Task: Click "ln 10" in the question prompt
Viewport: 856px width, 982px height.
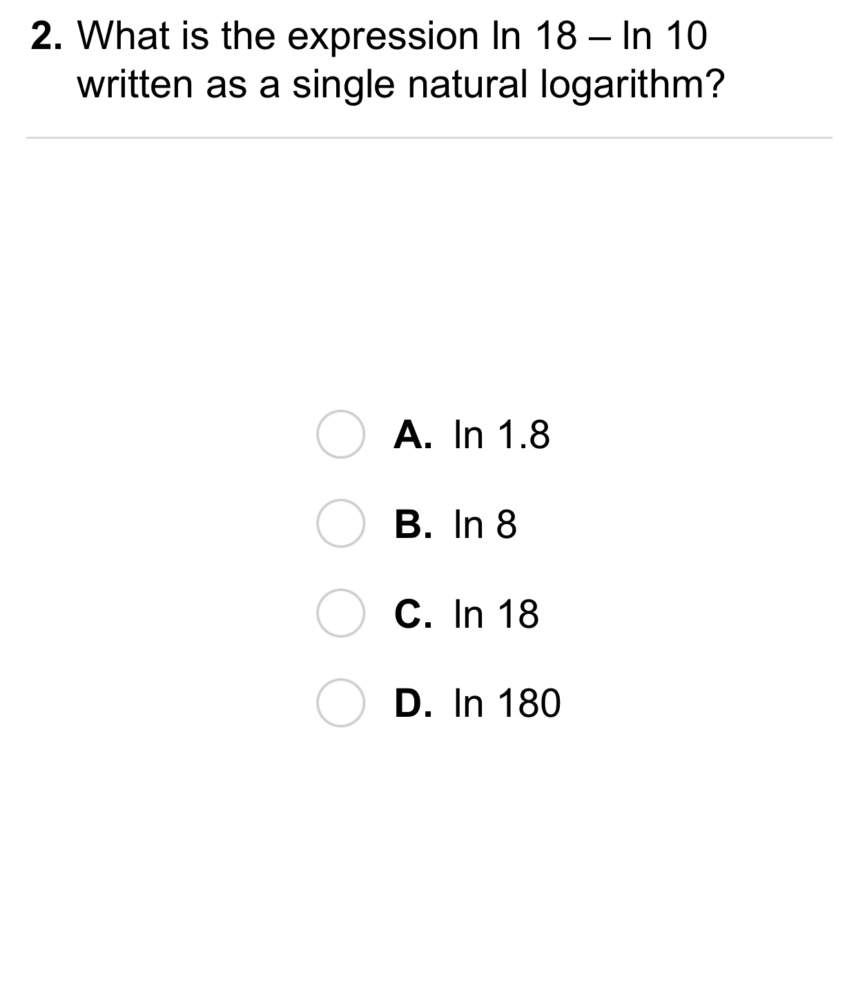Action: point(664,36)
